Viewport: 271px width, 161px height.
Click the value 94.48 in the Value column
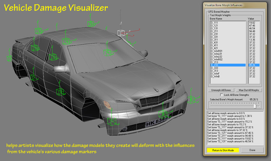tap(252, 31)
